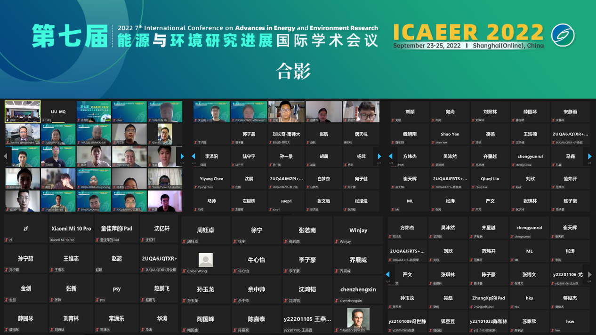596x335 pixels.
Task: Click muted mic icon next to Chloe Wong
Action: tap(184, 271)
